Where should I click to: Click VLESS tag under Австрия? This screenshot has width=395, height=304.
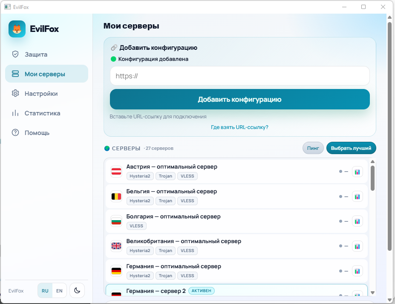(x=187, y=176)
